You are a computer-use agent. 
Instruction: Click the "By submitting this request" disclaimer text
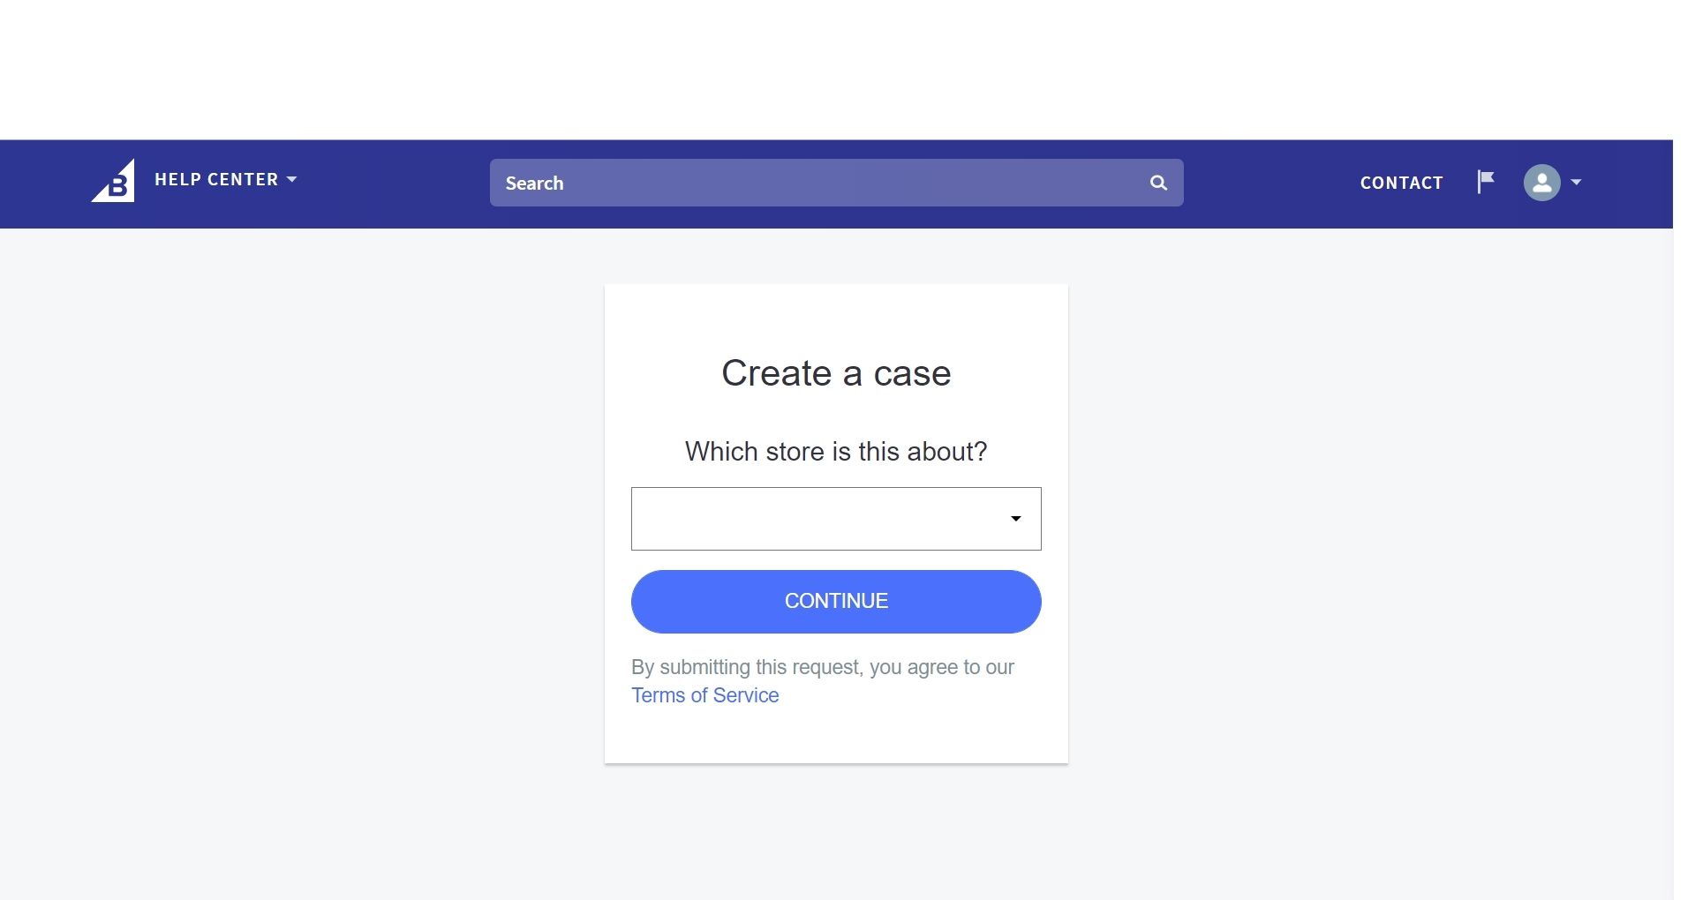822,667
